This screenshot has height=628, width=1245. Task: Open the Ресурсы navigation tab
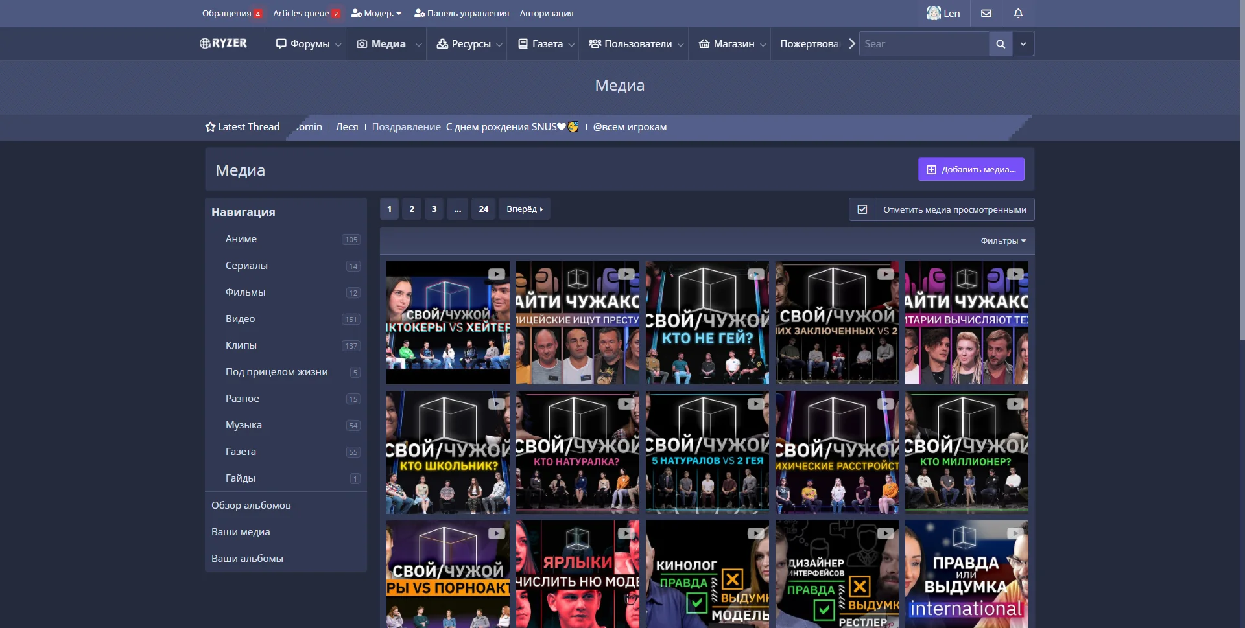point(464,44)
